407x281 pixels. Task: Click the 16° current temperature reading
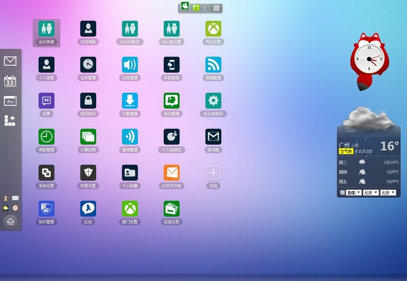(390, 146)
